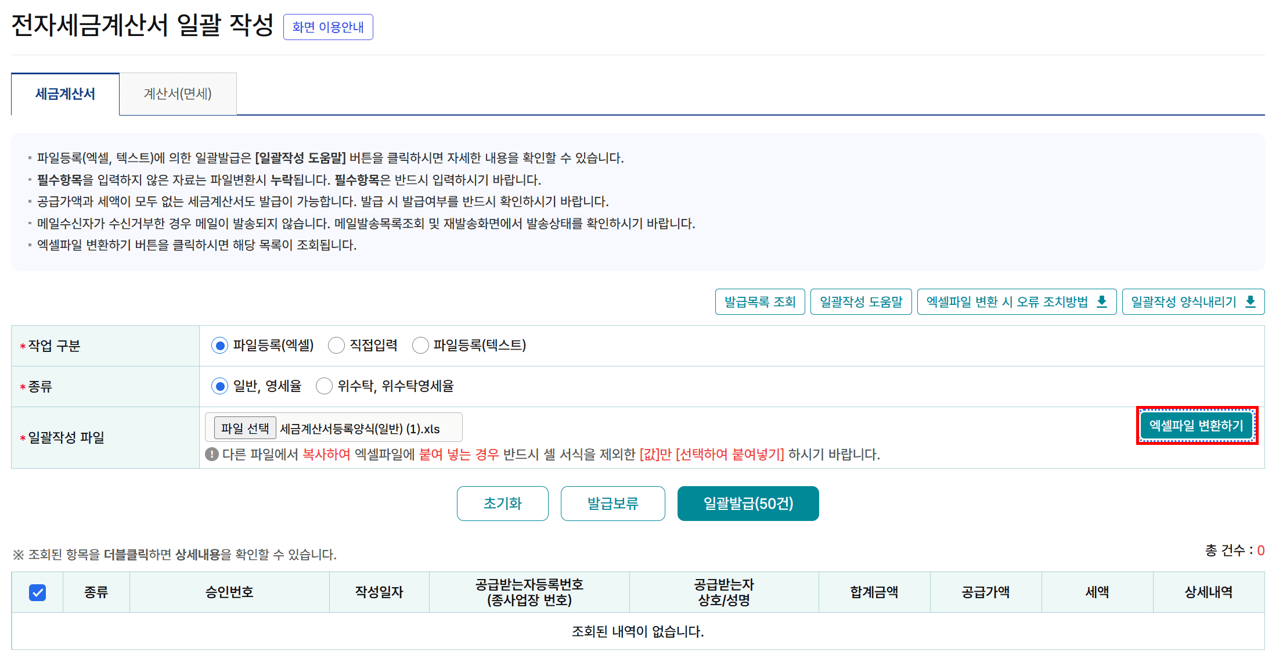Click 발급보류 button
Viewport: 1272px width, 665px height.
[x=612, y=504]
